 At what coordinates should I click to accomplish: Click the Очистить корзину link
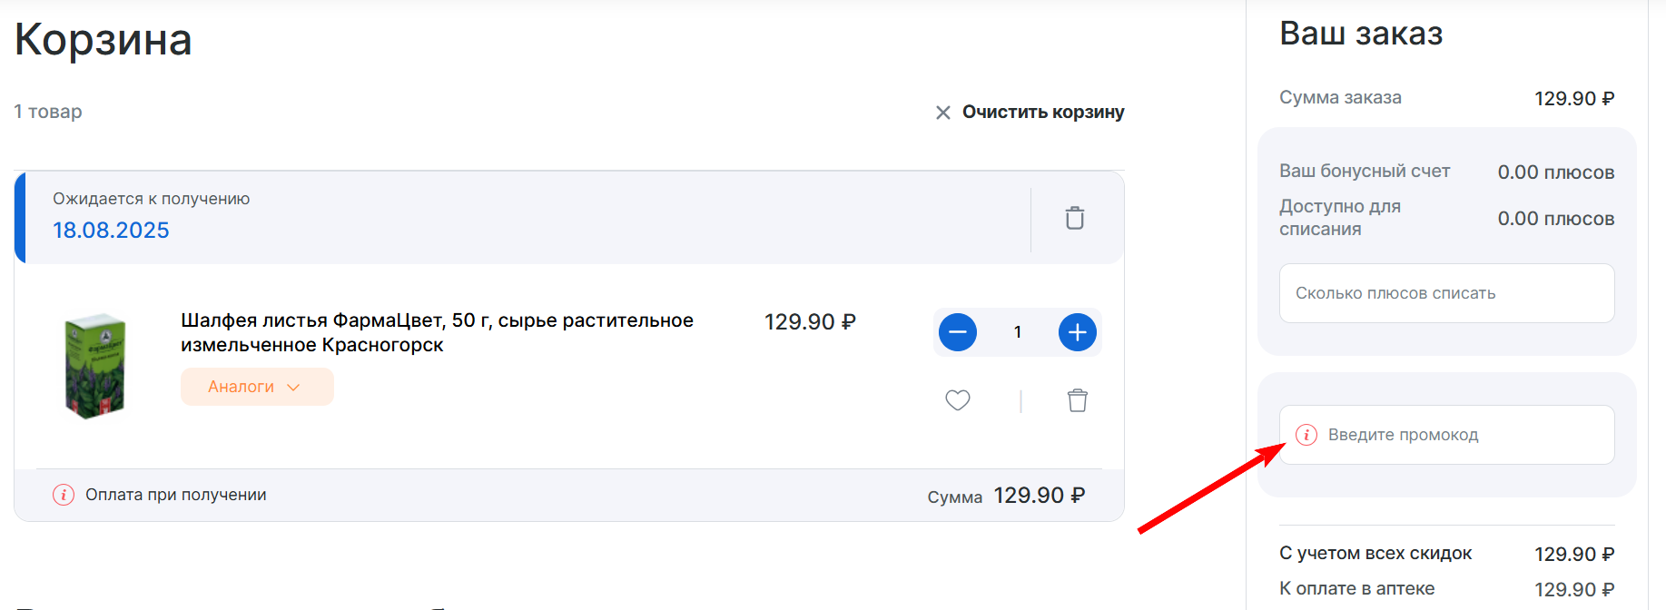(1042, 112)
